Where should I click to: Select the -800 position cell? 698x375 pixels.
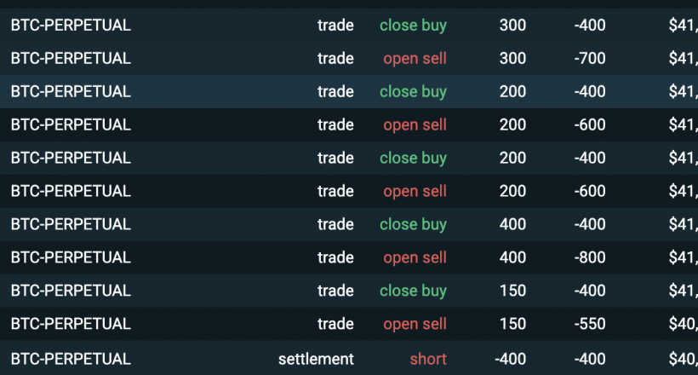pos(590,258)
